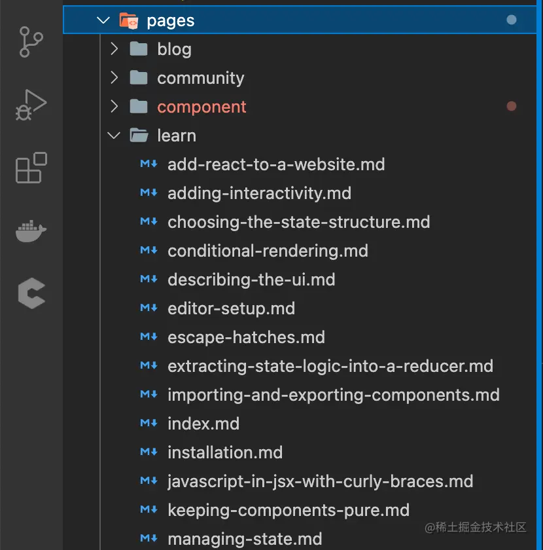Open extracting-state-logic-into-a-reducer.md
Viewport: 543px width, 550px height.
[330, 366]
